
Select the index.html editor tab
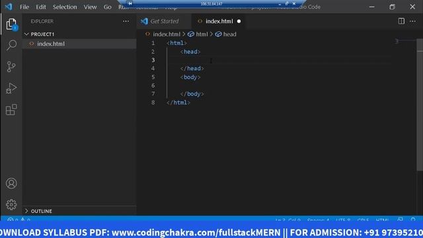[219, 21]
